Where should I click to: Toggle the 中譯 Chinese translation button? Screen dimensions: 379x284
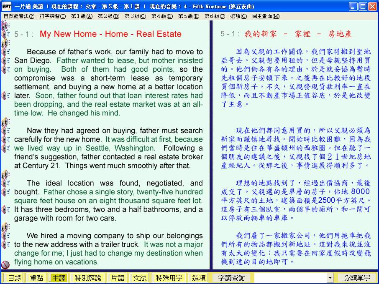(x=59, y=278)
